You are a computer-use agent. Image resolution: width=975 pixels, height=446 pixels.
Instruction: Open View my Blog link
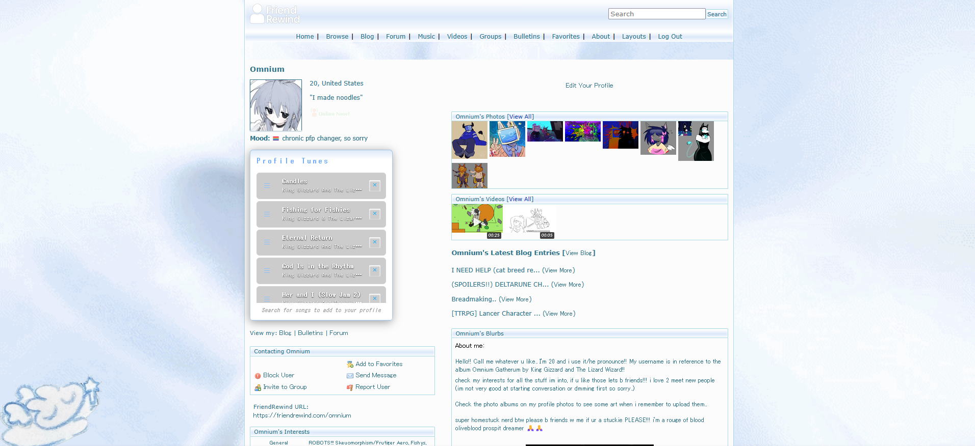point(285,333)
